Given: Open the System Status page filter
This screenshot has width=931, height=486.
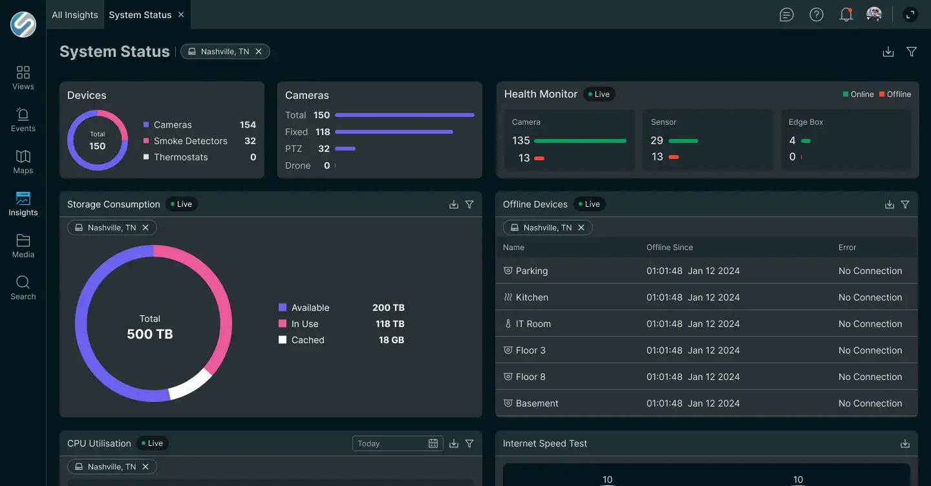Looking at the screenshot, I should coord(912,52).
